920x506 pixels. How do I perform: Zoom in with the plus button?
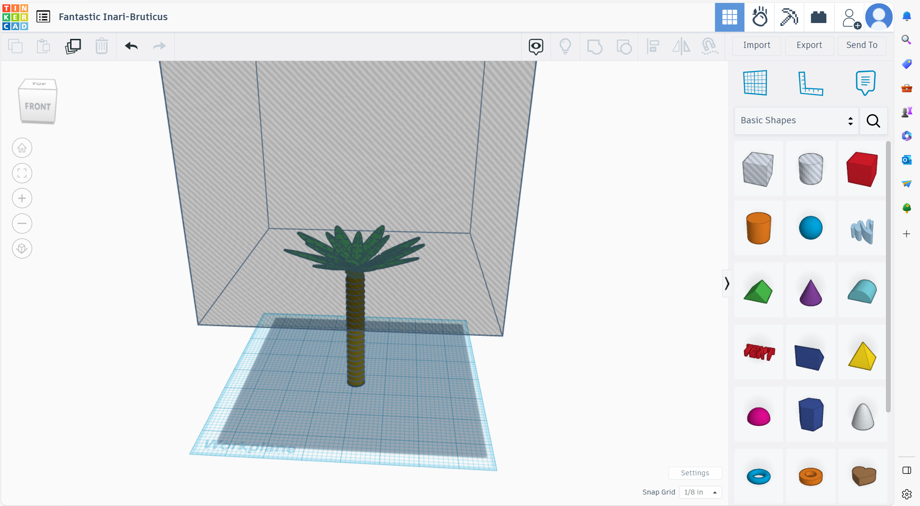click(22, 198)
